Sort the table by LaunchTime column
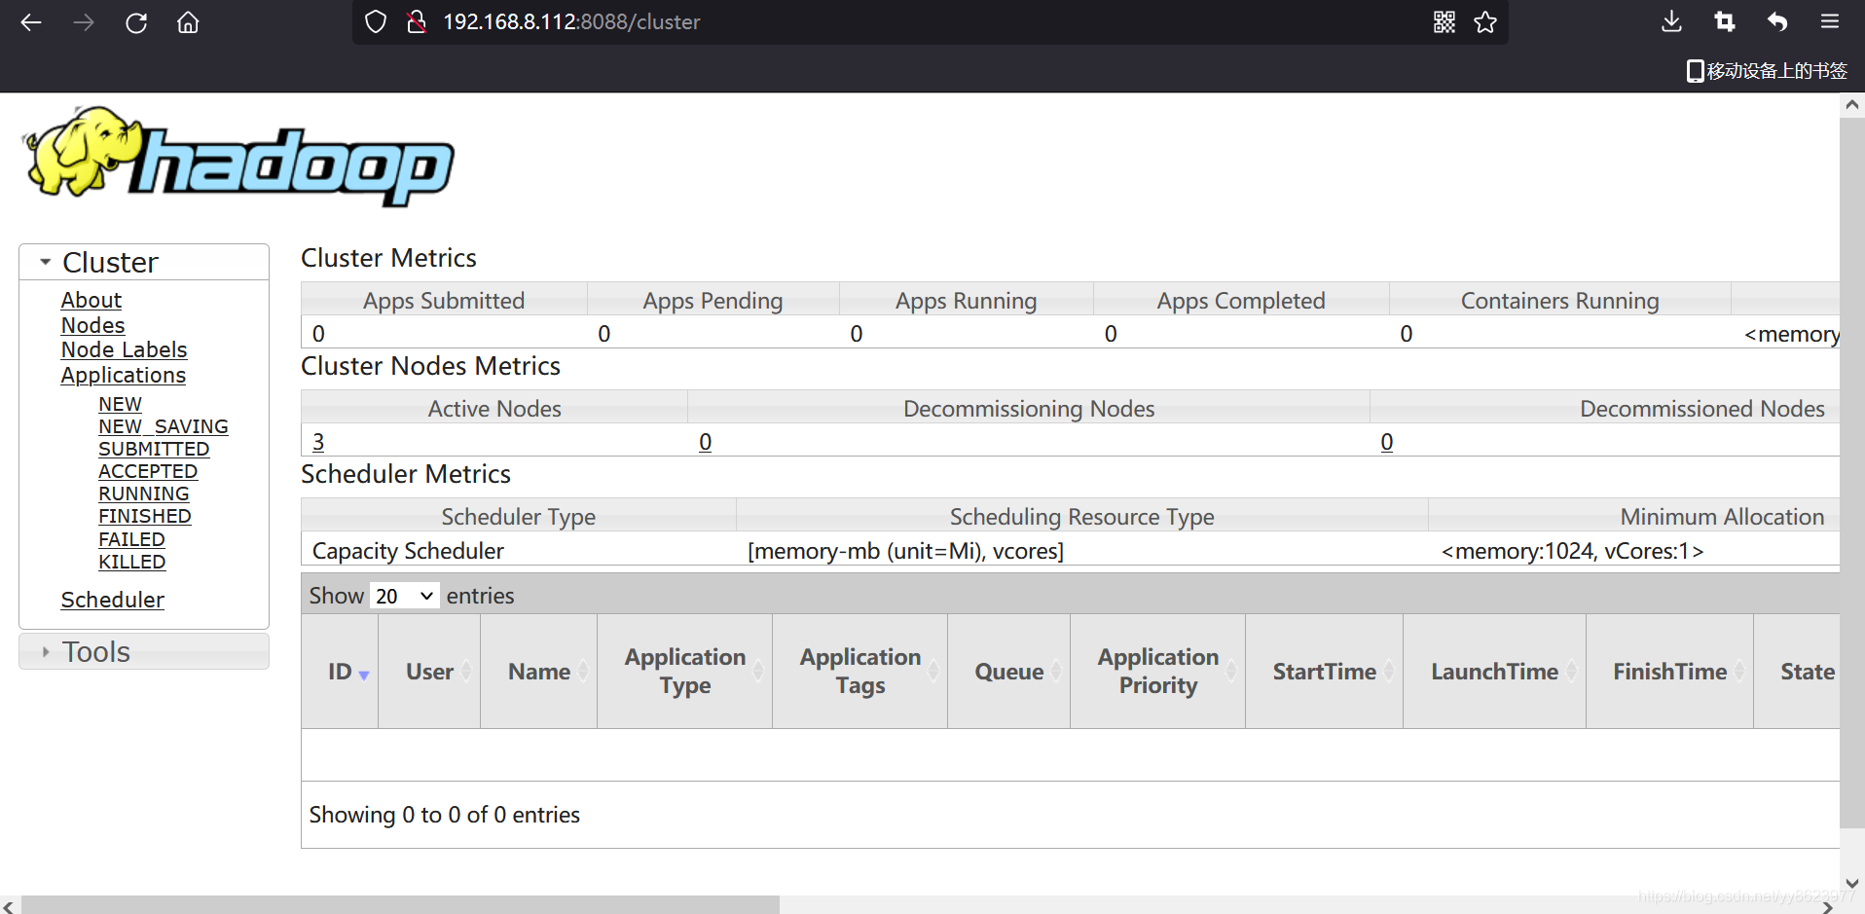The height and width of the screenshot is (914, 1865). click(1495, 672)
